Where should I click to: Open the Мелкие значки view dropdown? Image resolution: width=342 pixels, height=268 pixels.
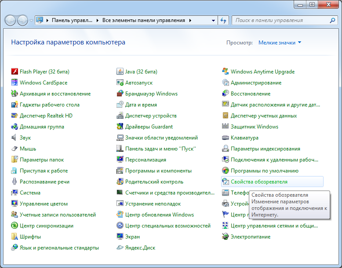coord(280,43)
